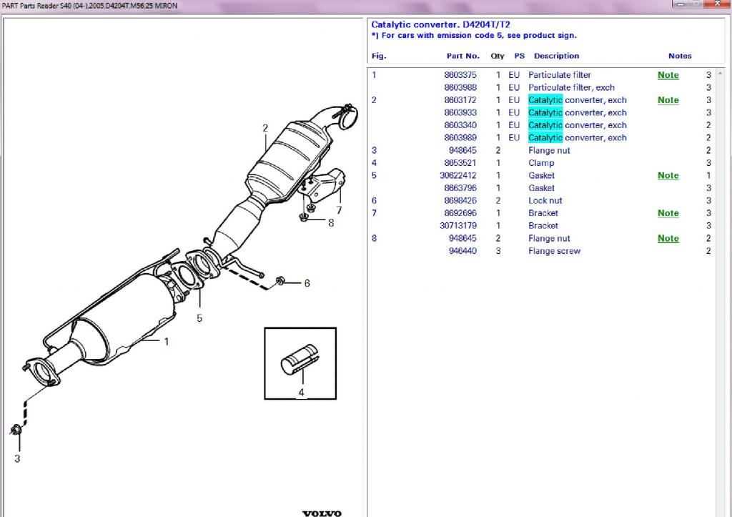
Task: Click the Description column header
Action: [556, 56]
